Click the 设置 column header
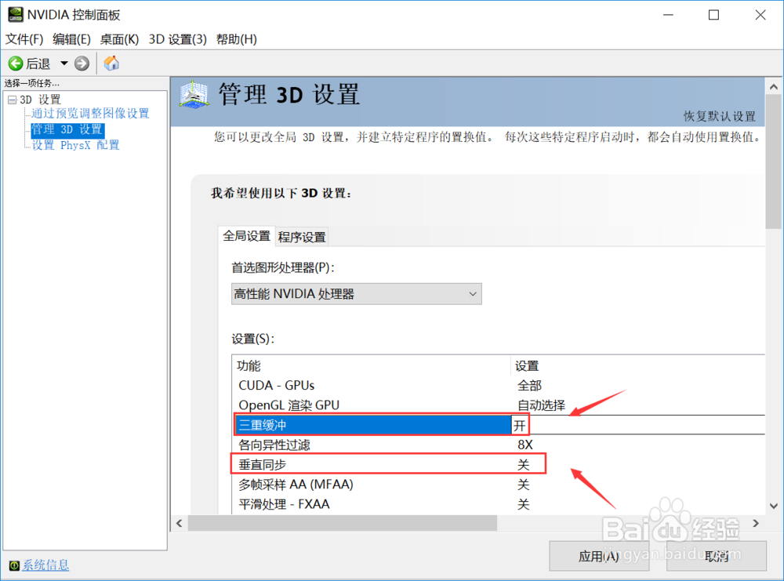Image resolution: width=784 pixels, height=581 pixels. tap(638, 366)
